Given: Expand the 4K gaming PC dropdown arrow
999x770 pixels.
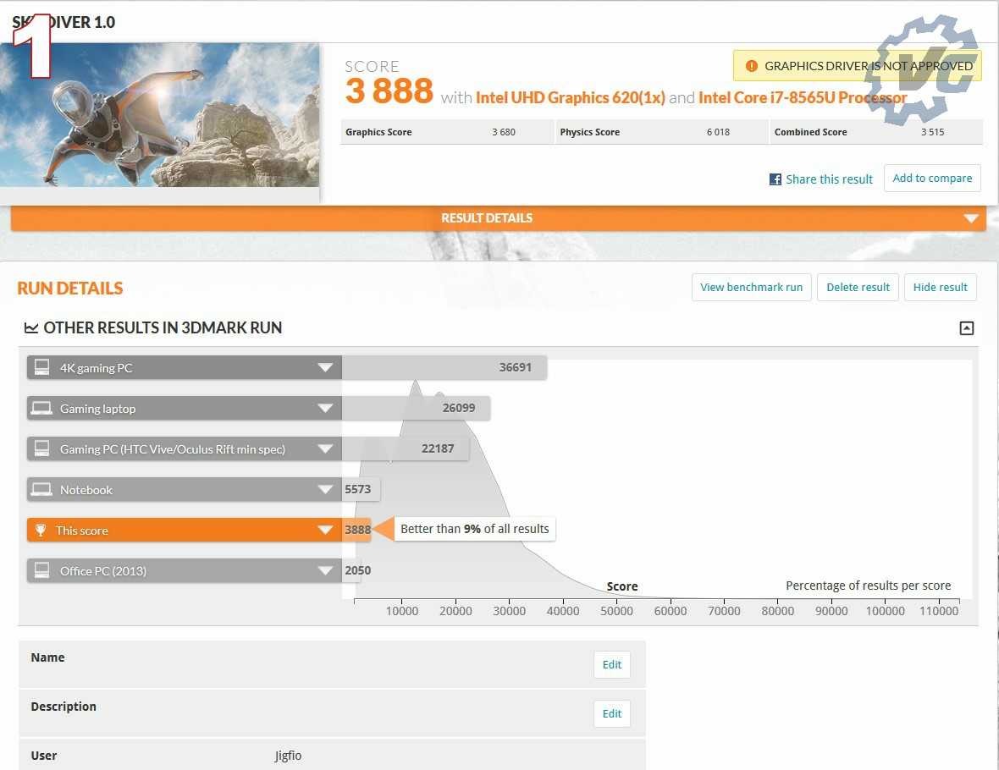Looking at the screenshot, I should click(x=326, y=367).
